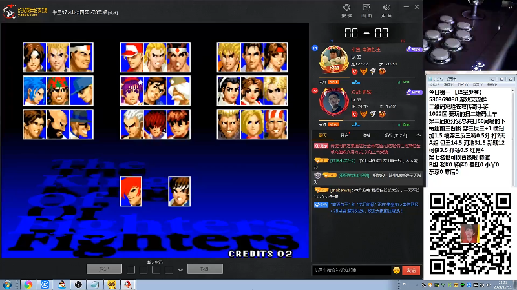Open the QQ penguin icon on taskbar
Image resolution: width=517 pixels, height=290 pixels.
click(61, 285)
